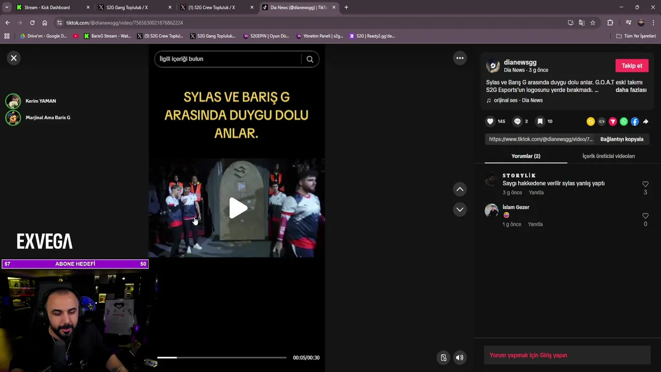Image resolution: width=661 pixels, height=372 pixels.
Task: Open the tab search dropdown
Action: tap(7, 7)
